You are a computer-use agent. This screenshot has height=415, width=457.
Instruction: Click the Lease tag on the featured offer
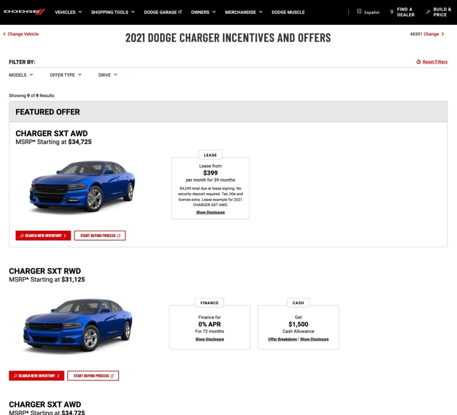(x=210, y=155)
